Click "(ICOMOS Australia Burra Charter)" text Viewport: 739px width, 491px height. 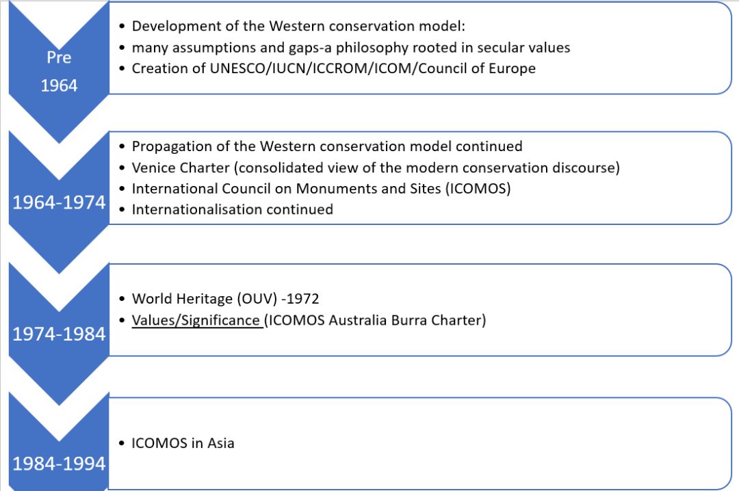pyautogui.click(x=375, y=321)
